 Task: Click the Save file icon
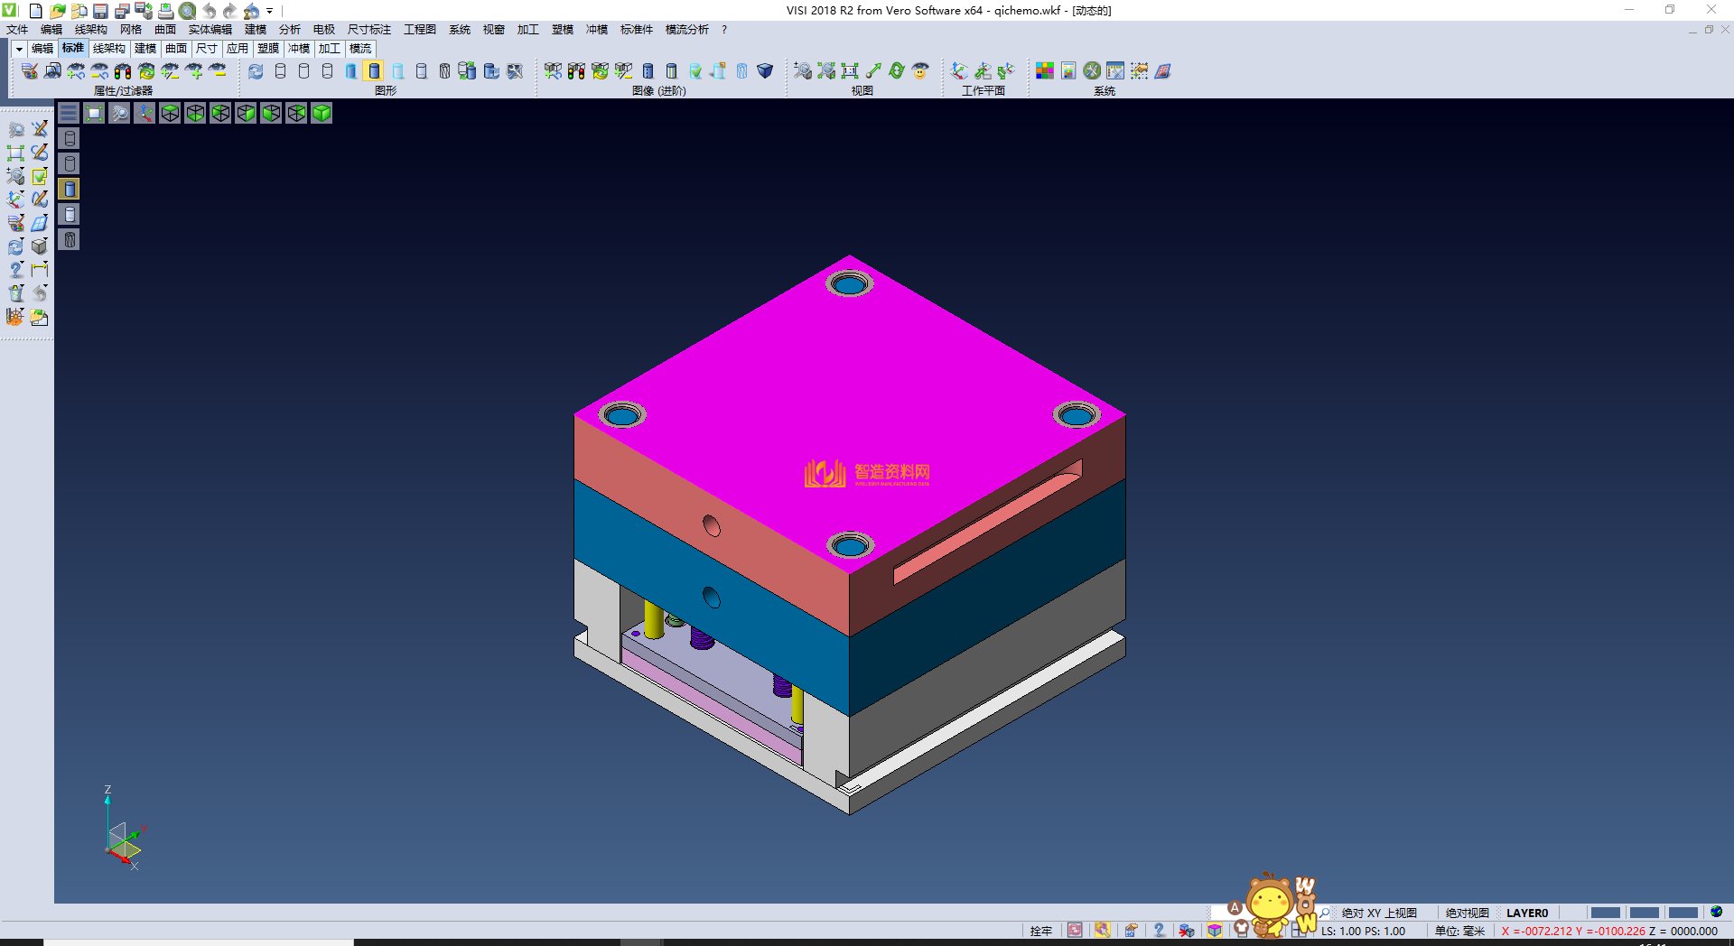[x=100, y=11]
